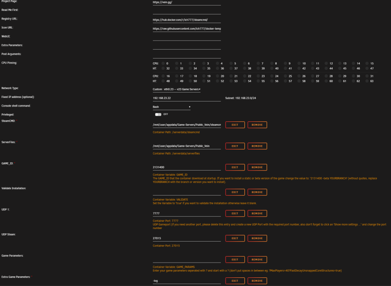Edit the UDP Steam port entry
This screenshot has height=286, width=391.
coord(235,238)
